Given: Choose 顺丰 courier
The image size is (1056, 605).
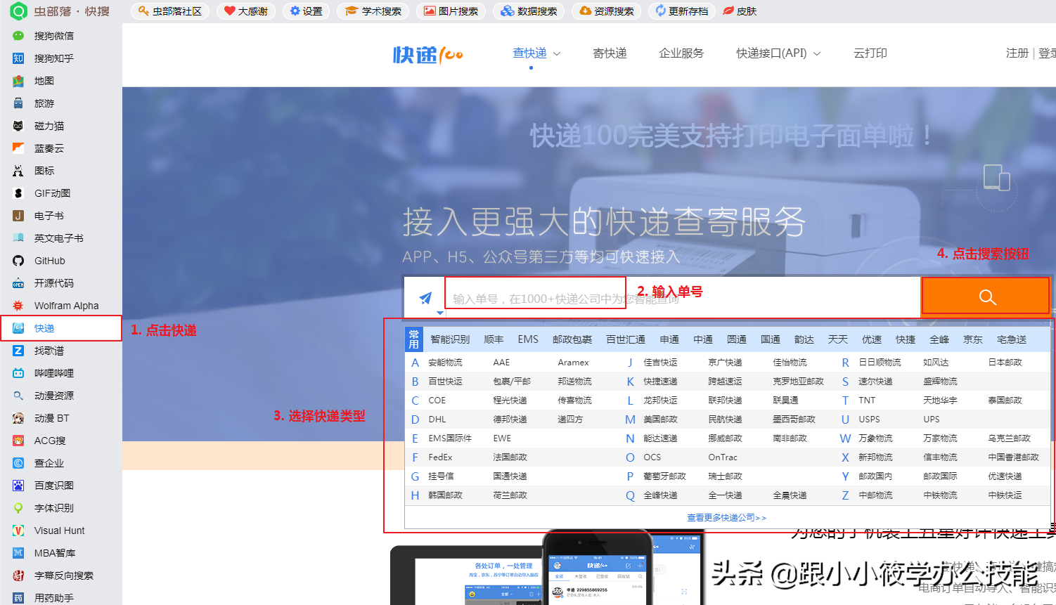Looking at the screenshot, I should 494,339.
